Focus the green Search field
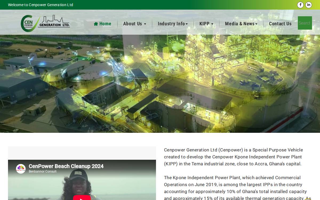The height and width of the screenshot is (200, 320). (305, 23)
